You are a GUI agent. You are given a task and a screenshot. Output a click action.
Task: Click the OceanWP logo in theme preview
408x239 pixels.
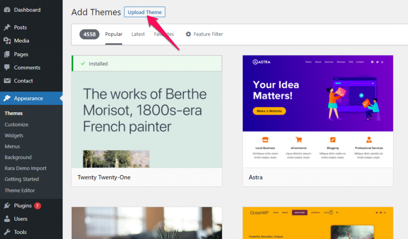click(x=259, y=213)
